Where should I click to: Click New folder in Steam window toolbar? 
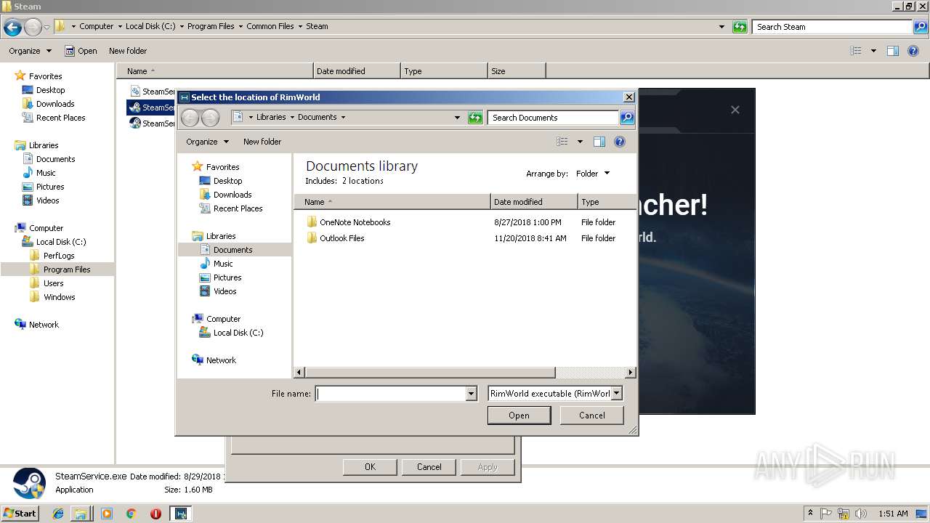click(128, 51)
